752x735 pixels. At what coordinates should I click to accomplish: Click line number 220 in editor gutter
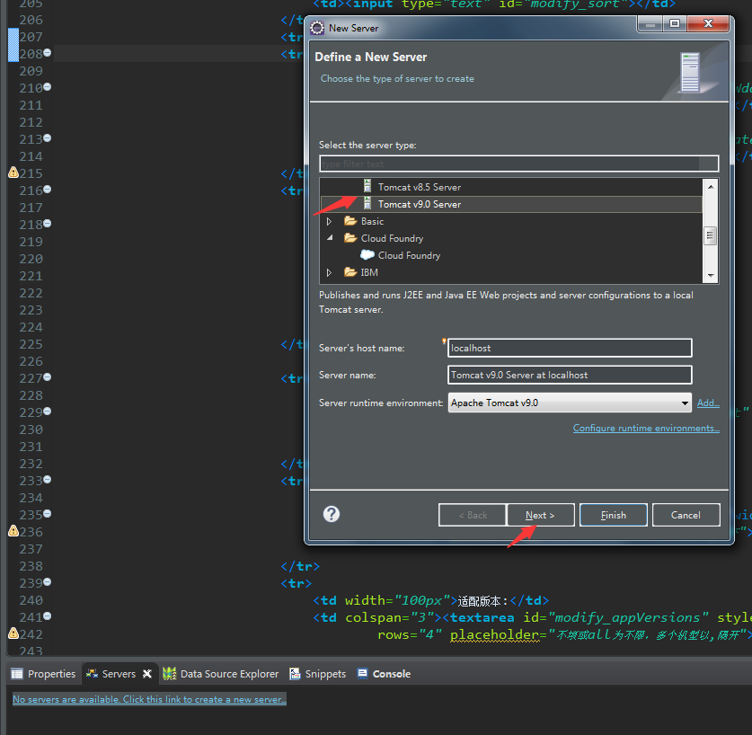(x=31, y=259)
